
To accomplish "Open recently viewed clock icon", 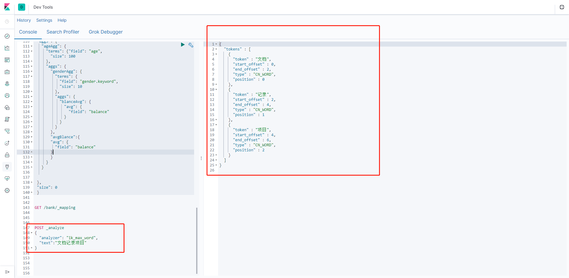I will [x=7, y=22].
